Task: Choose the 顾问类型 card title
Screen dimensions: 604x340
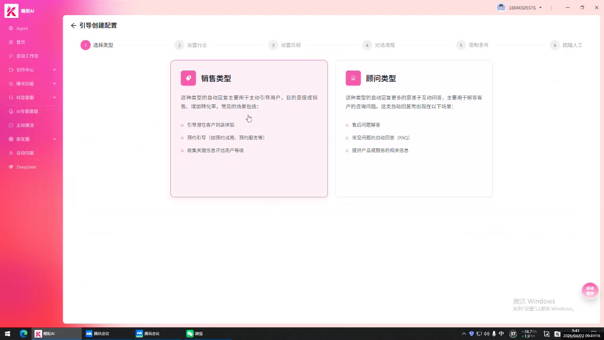Action: [x=381, y=78]
